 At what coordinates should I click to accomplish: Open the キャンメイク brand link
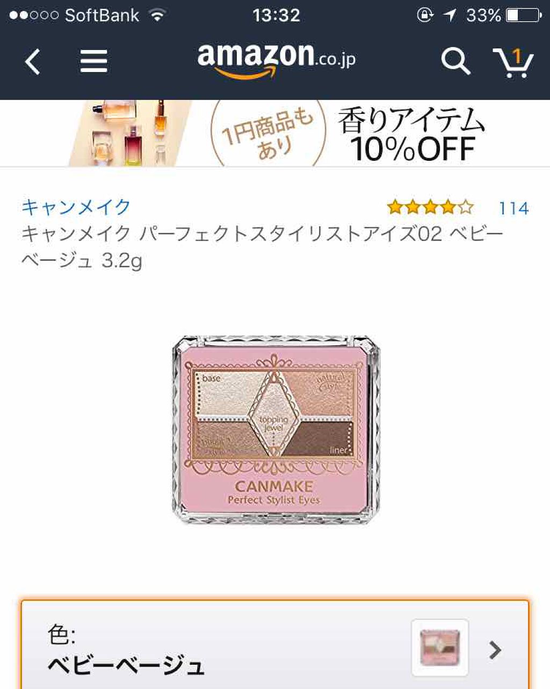coord(76,207)
